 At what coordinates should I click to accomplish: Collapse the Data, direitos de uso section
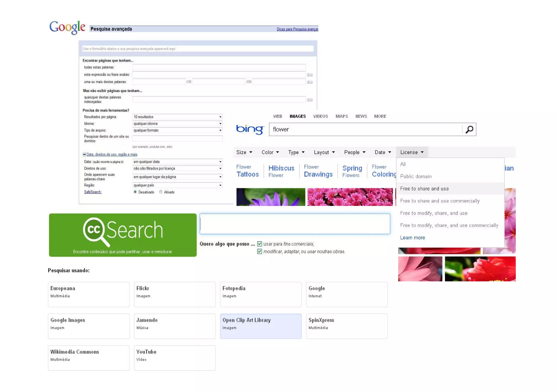[x=84, y=154]
